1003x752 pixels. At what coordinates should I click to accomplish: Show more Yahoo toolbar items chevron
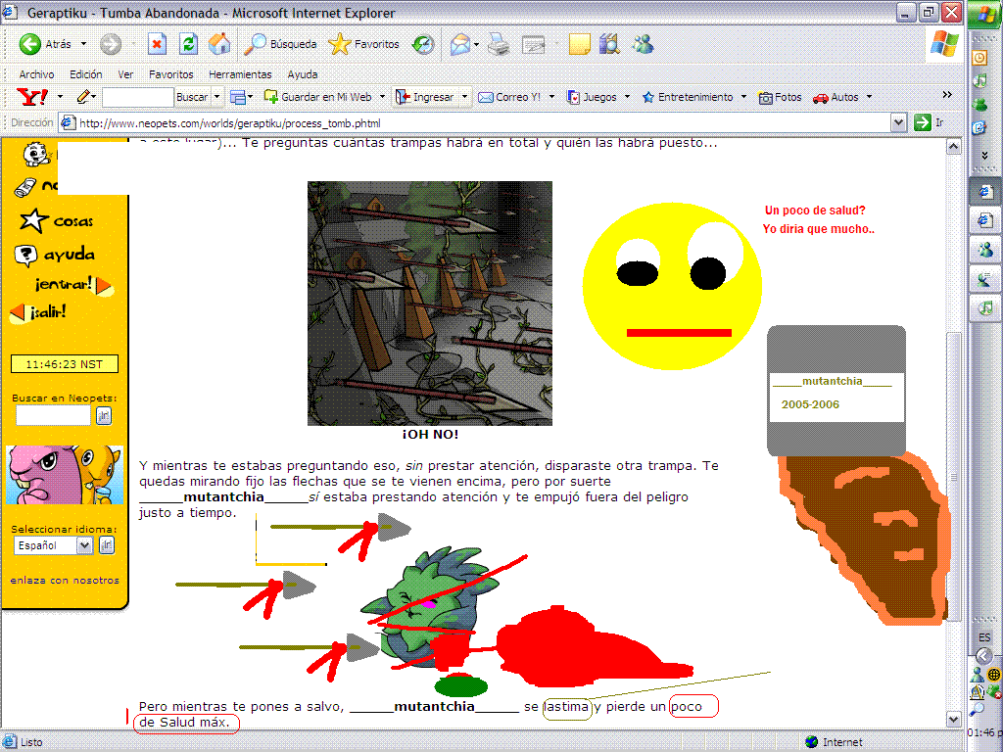coord(947,95)
